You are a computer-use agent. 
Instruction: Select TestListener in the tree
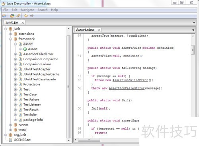pyautogui.click(x=32, y=104)
